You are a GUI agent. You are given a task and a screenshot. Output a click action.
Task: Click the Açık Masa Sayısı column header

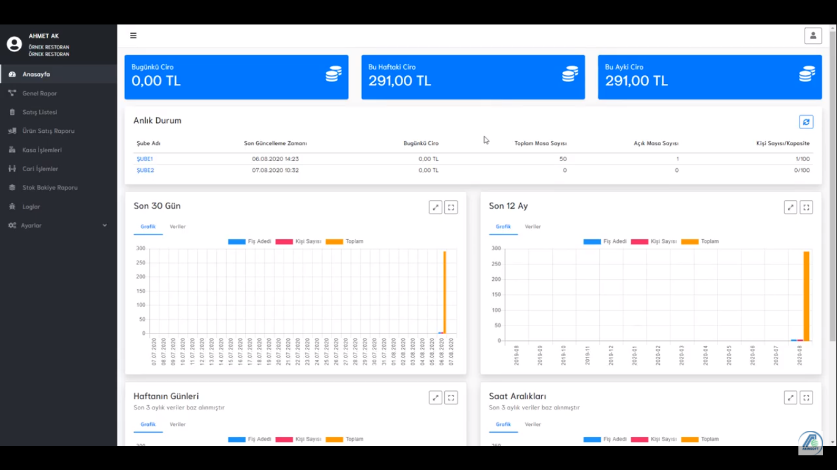point(656,143)
